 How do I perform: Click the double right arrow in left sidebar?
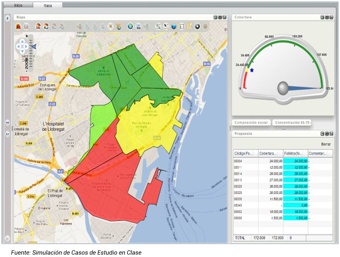click(8, 134)
